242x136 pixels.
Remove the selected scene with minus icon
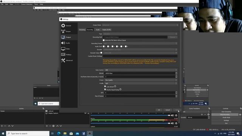pos(5,126)
